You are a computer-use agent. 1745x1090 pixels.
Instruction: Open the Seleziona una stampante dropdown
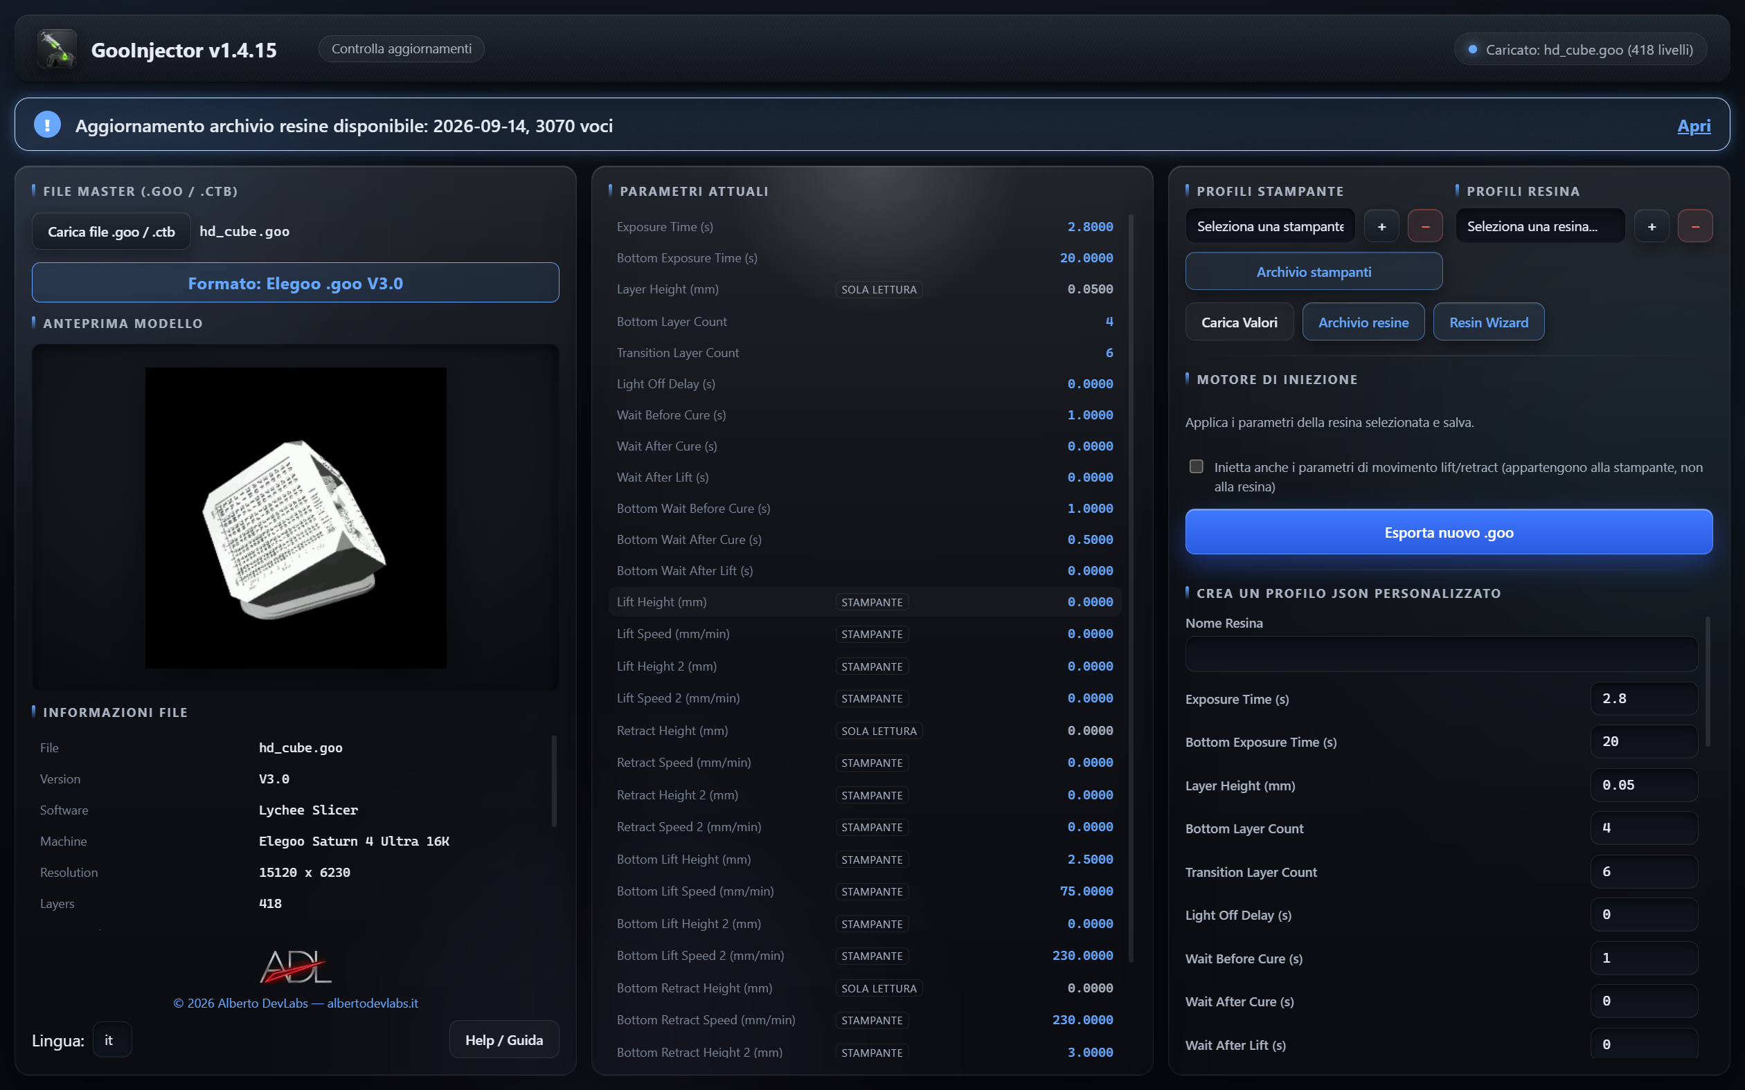1271,226
